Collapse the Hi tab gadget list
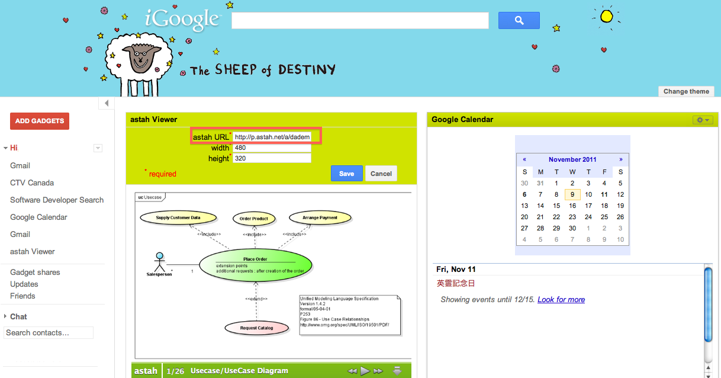The width and height of the screenshot is (721, 378). tap(5, 148)
